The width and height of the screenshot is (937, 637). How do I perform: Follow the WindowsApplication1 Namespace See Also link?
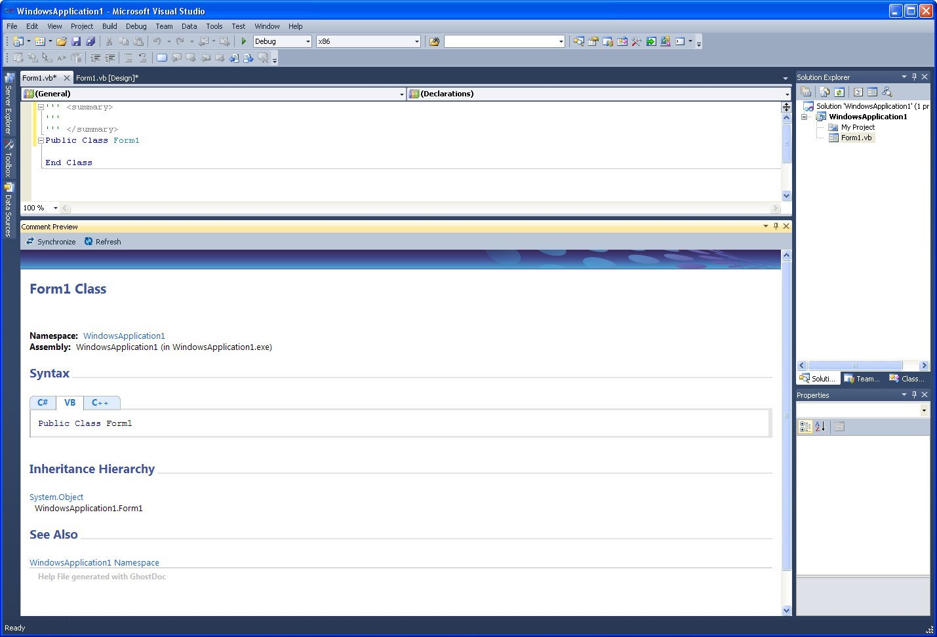(94, 562)
